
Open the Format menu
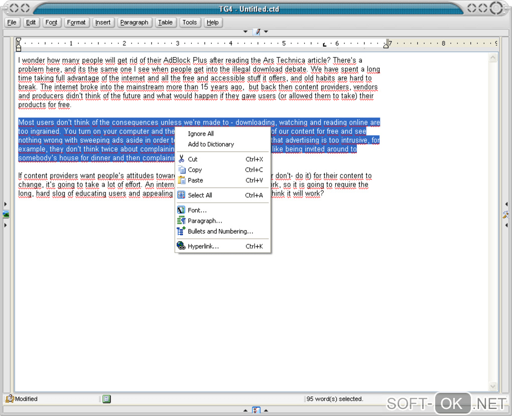click(x=76, y=23)
